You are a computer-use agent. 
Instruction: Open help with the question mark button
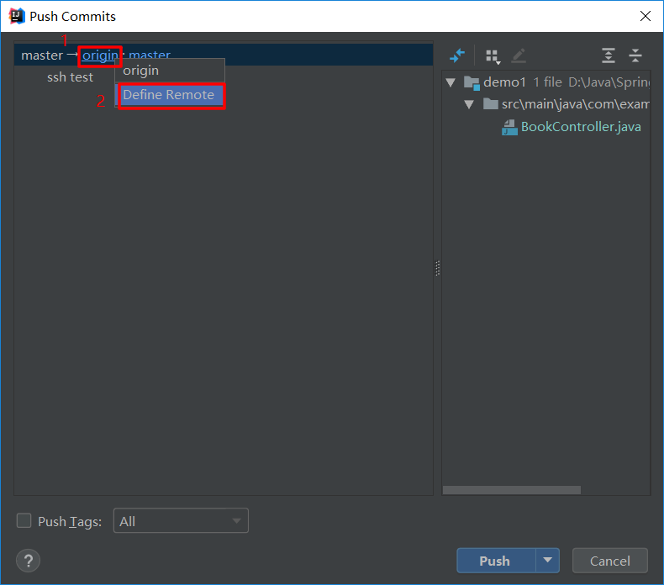point(28,561)
